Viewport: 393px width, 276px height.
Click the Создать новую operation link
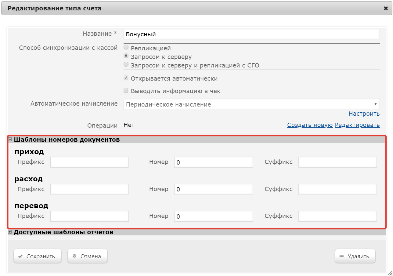310,125
